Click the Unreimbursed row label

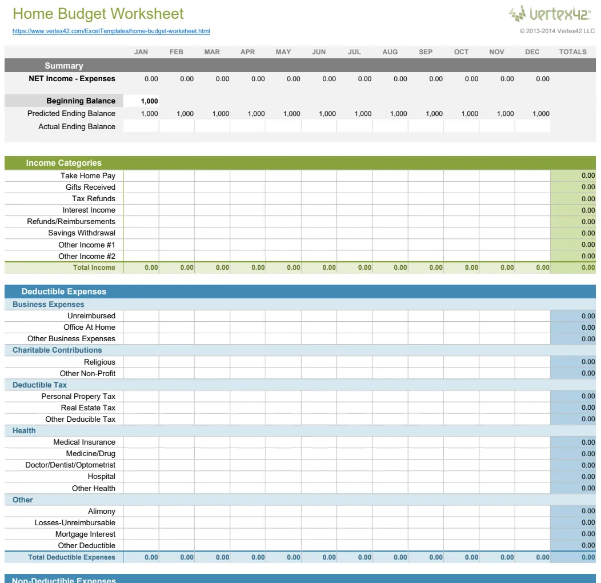pyautogui.click(x=91, y=316)
